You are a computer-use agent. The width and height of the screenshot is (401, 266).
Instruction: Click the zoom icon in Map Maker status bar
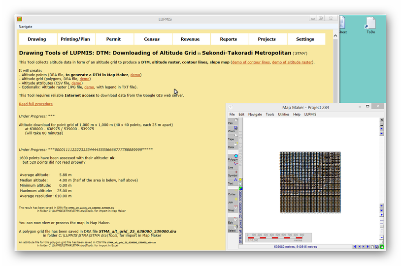coord(377,247)
